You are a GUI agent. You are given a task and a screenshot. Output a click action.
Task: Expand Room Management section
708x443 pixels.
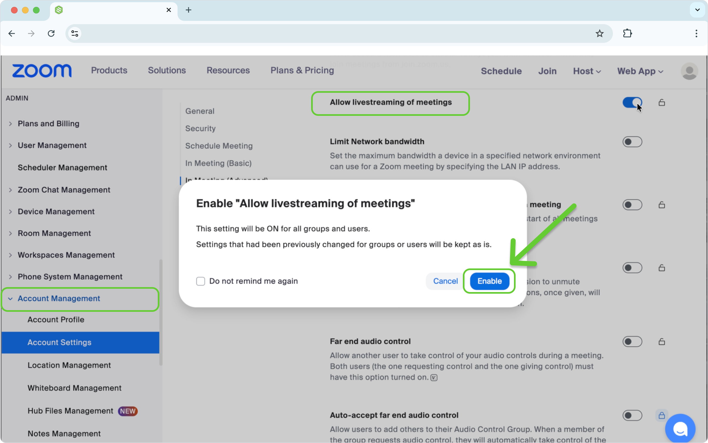click(10, 233)
